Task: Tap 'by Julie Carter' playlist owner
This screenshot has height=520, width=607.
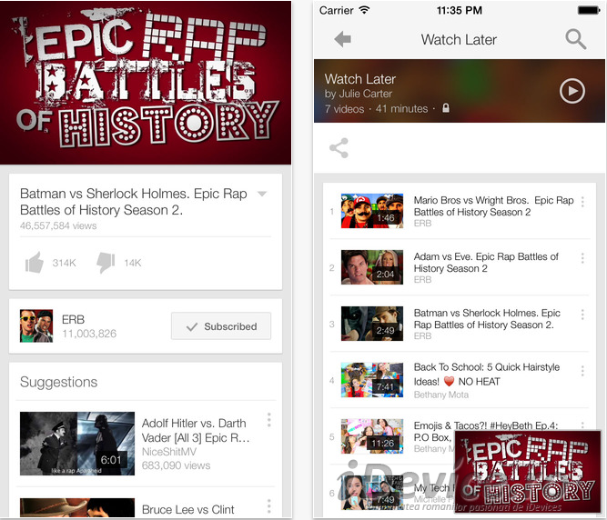Action: (x=359, y=94)
